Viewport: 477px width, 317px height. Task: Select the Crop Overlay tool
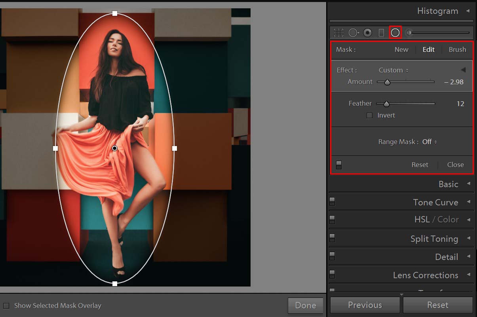(x=338, y=33)
